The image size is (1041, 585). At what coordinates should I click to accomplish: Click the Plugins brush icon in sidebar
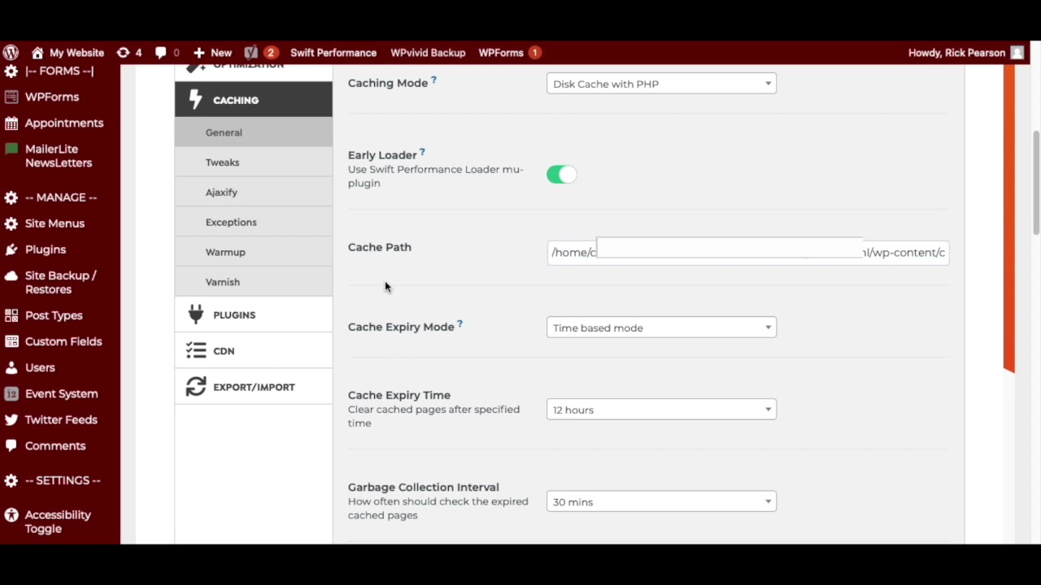(11, 249)
